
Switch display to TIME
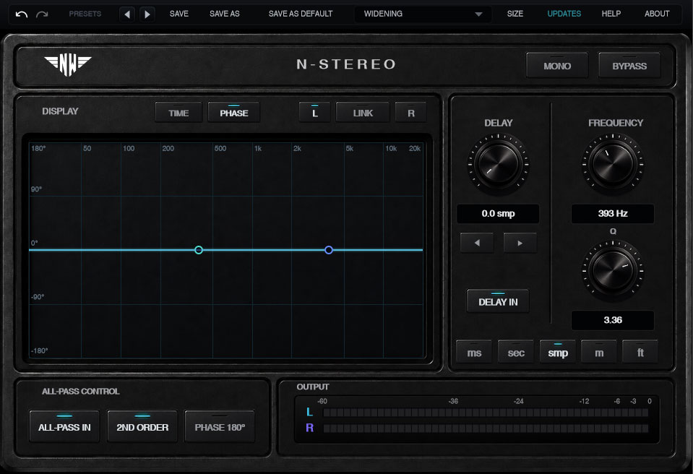(178, 113)
